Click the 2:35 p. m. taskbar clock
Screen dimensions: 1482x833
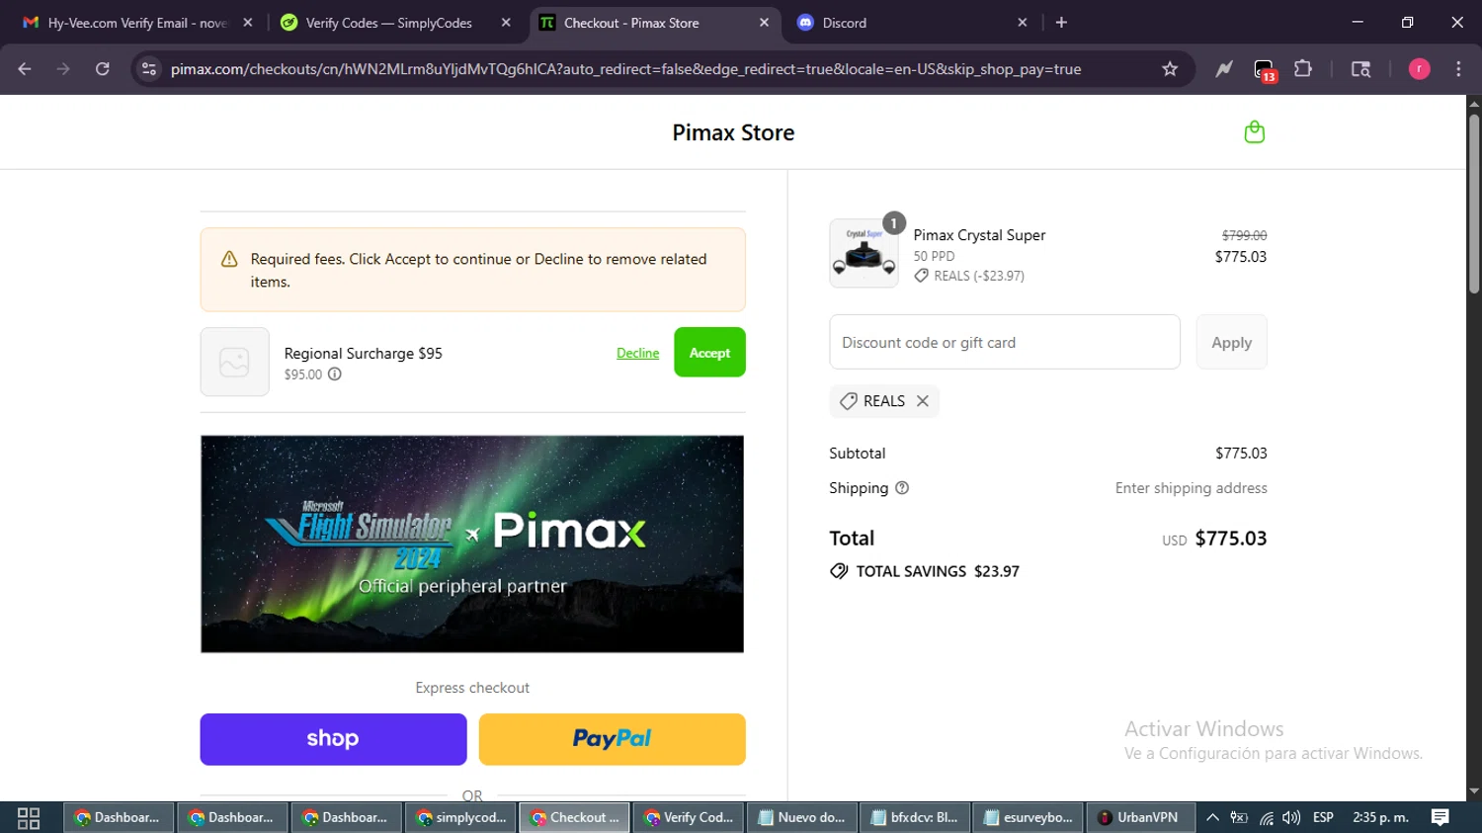tap(1380, 817)
